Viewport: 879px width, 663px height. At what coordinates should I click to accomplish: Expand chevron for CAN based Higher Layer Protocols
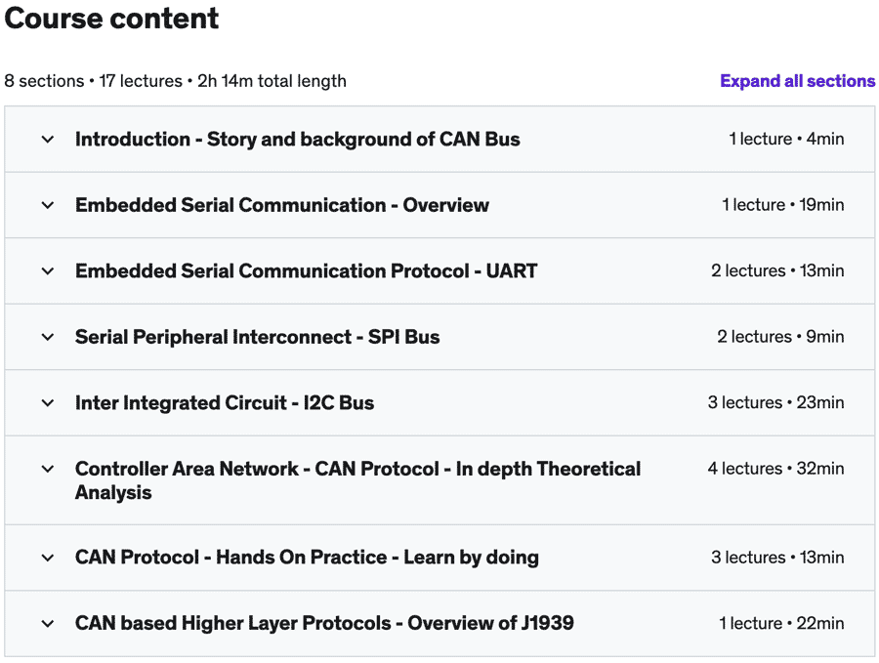click(x=48, y=623)
